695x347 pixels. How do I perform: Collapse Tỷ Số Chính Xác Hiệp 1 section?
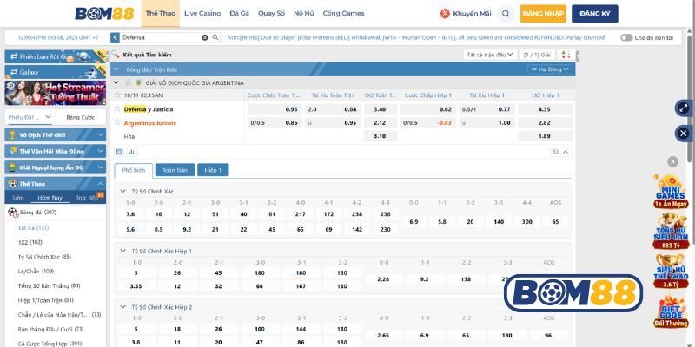point(123,251)
